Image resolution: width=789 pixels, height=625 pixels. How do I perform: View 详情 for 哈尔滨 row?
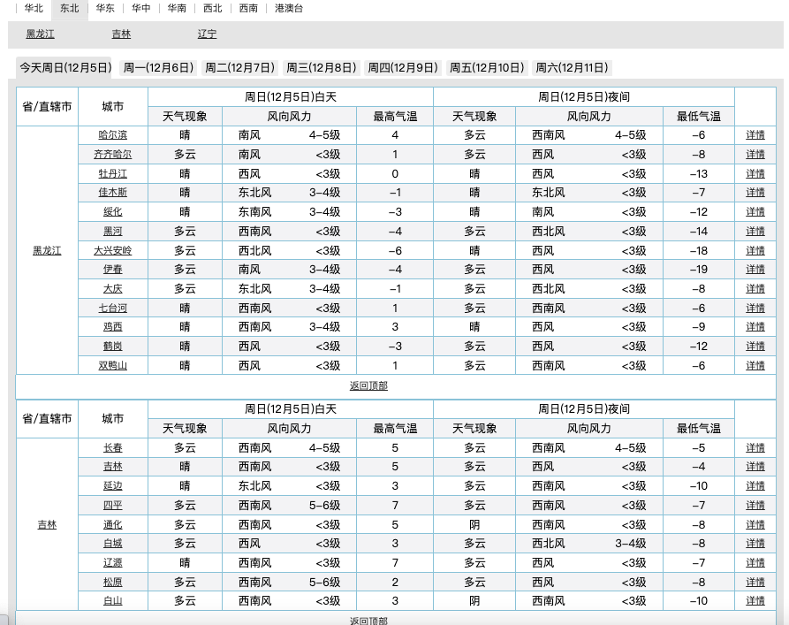click(755, 135)
